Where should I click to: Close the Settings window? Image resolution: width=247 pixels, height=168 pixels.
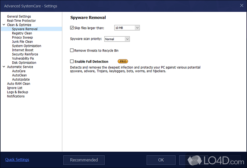242,6
